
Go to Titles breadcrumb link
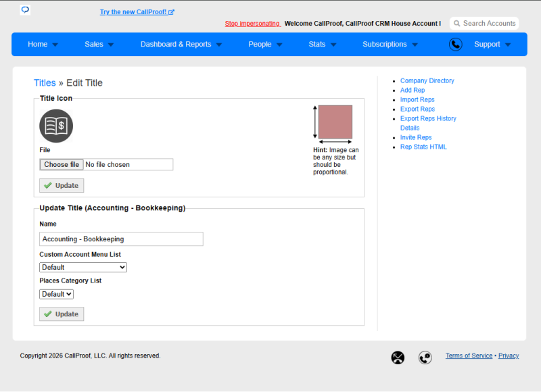[45, 82]
